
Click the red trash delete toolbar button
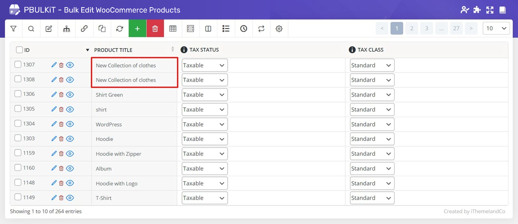(x=155, y=29)
